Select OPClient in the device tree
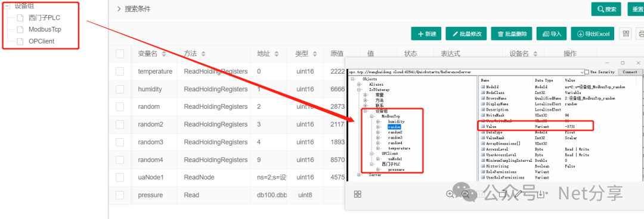Image resolution: width=644 pixels, height=219 pixels. (x=42, y=41)
